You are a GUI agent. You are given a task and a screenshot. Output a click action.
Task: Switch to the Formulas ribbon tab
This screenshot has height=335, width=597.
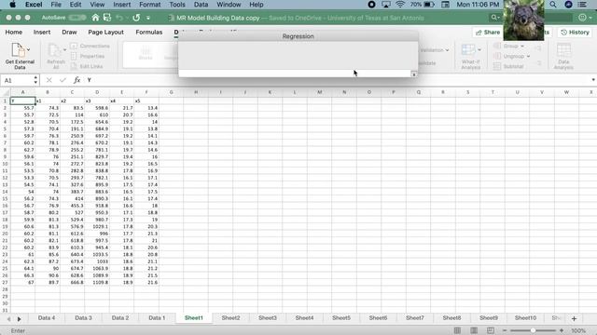click(x=149, y=33)
